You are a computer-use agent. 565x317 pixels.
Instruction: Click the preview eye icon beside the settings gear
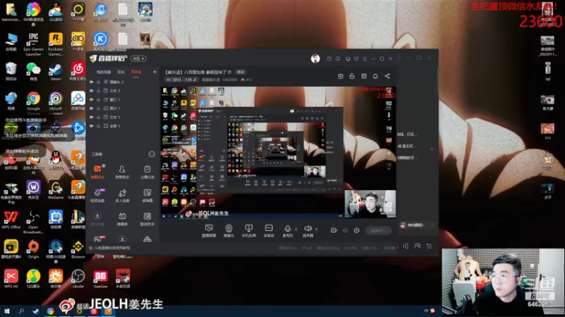(x=345, y=230)
